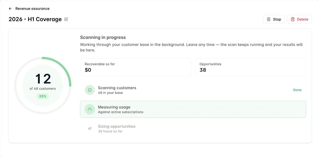Viewport: 318px width, 157px height.
Task: Click the 12 customers count
Action: point(43,78)
